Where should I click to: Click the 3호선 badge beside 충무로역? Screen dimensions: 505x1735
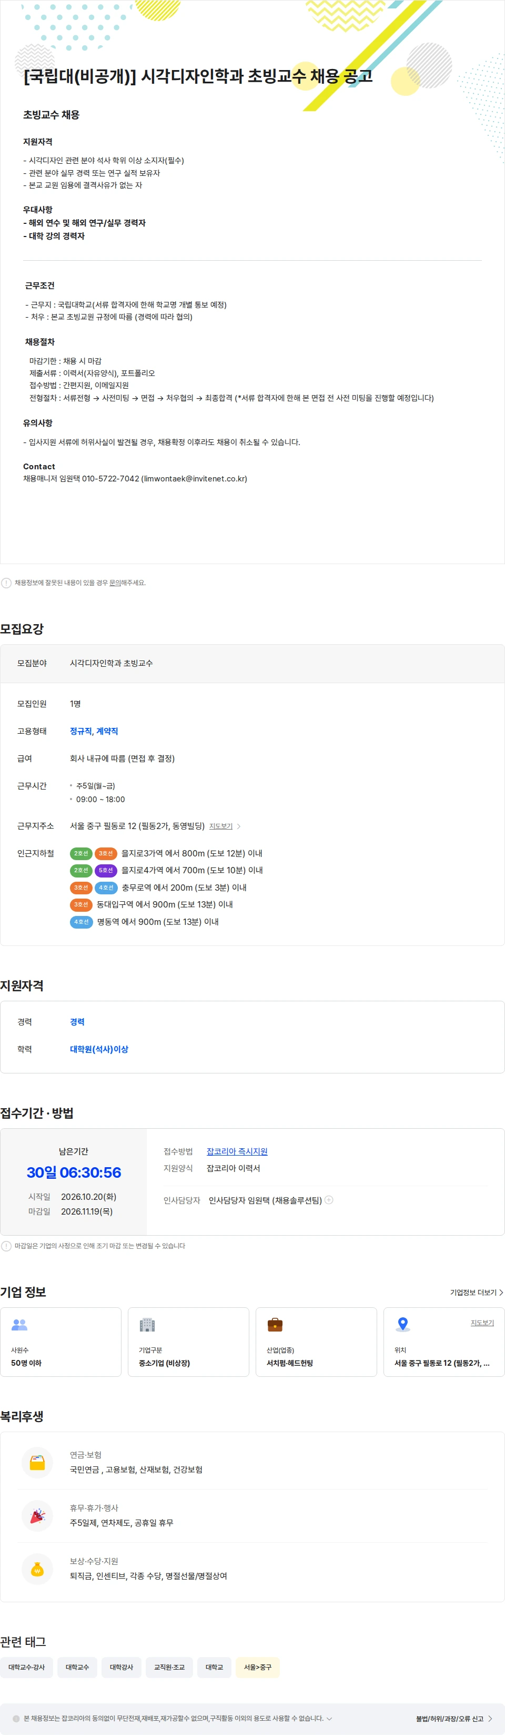click(x=82, y=888)
